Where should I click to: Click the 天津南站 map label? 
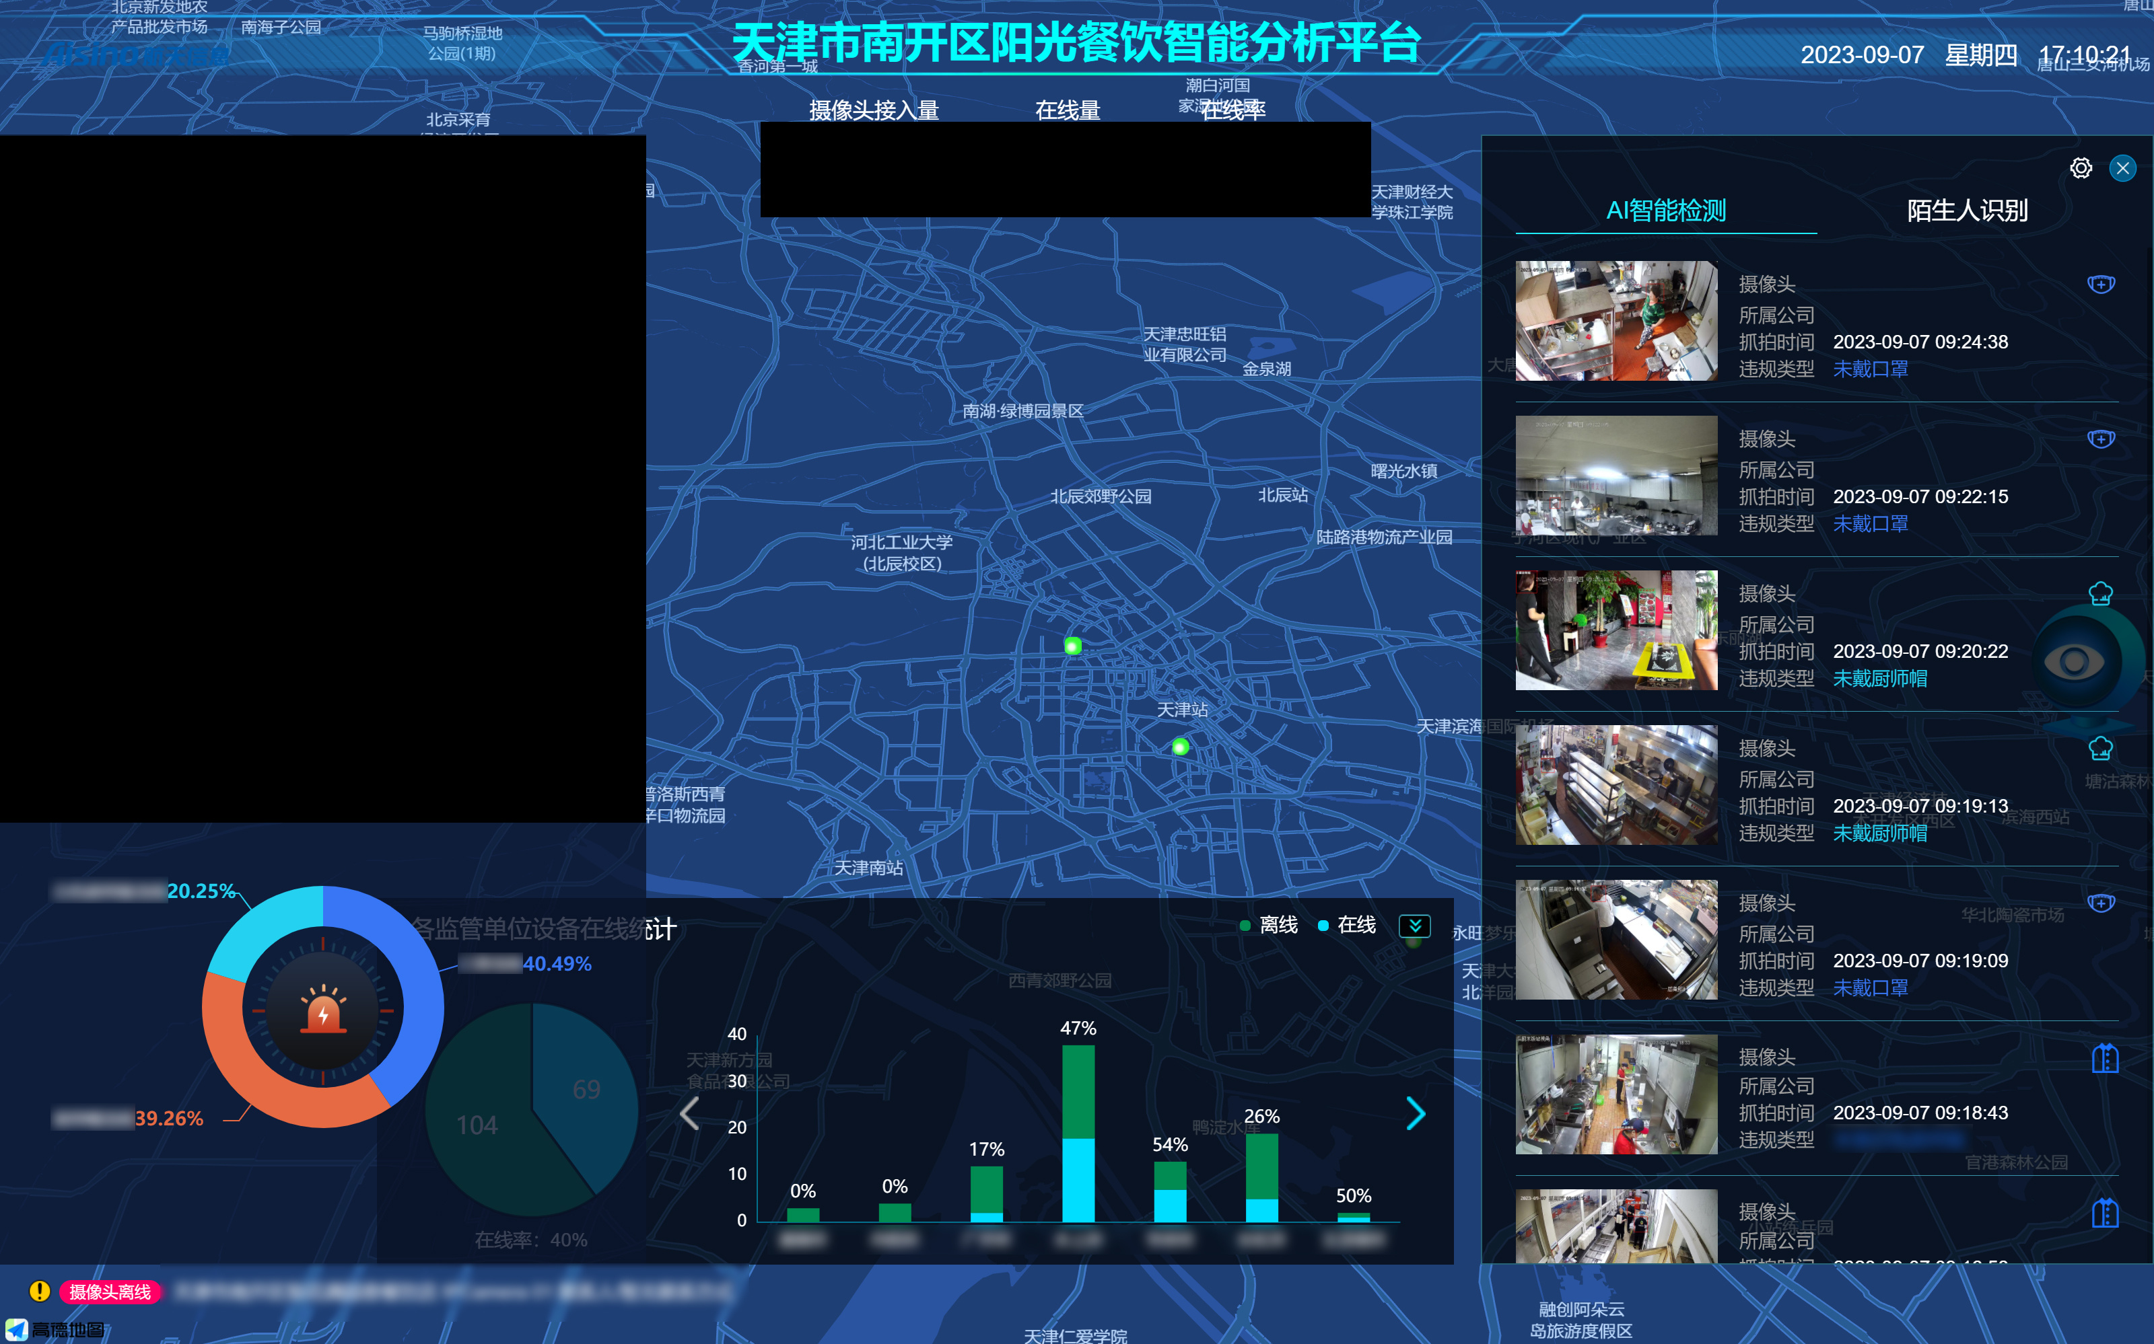pos(868,868)
